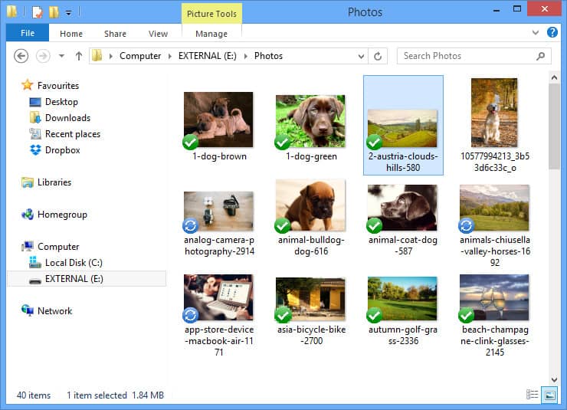Open the Help question mark
567x410 pixels.
pyautogui.click(x=552, y=32)
